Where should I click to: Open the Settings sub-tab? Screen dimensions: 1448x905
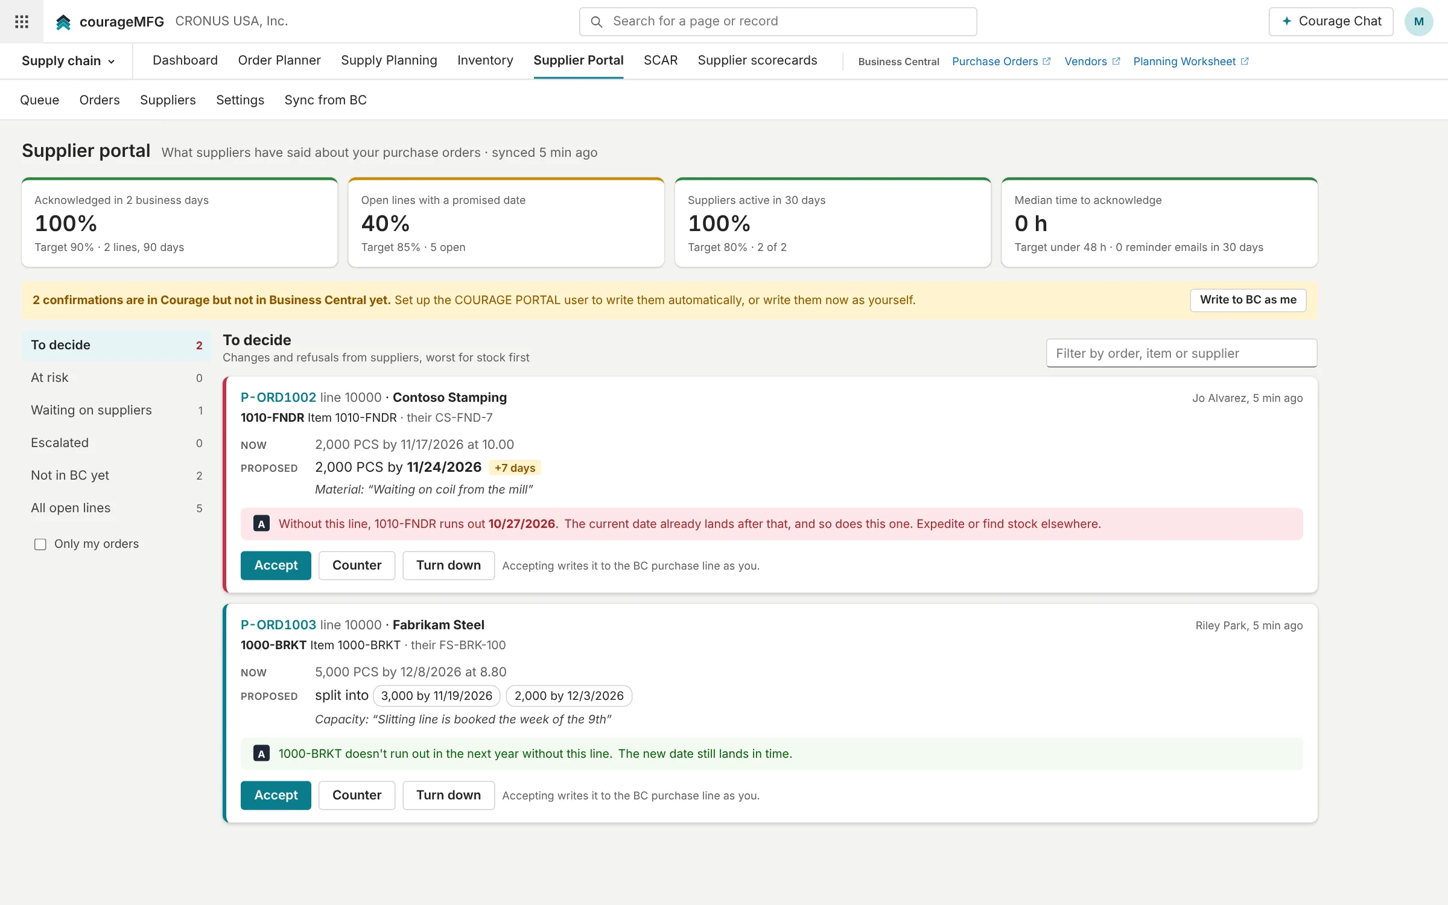point(240,100)
